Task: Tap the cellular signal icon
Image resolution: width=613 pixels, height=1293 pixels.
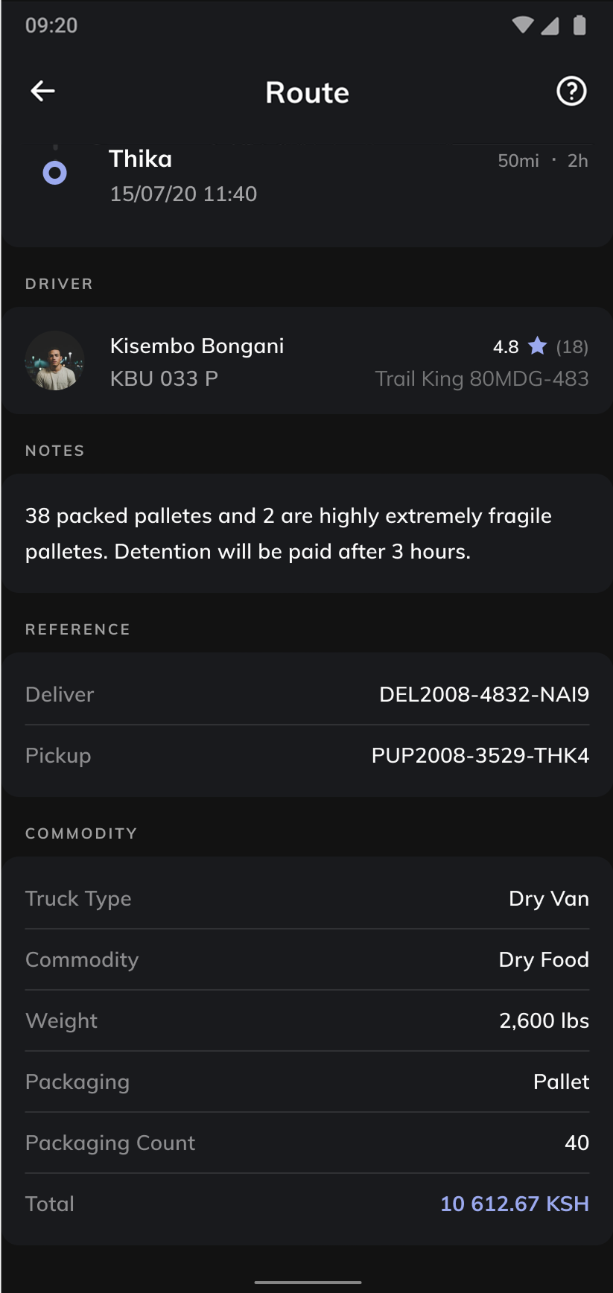Action: (550, 25)
